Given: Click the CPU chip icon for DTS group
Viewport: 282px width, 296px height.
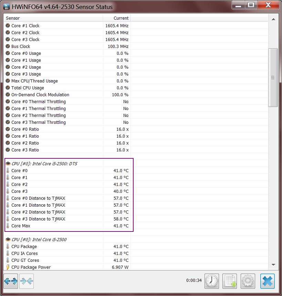Looking at the screenshot, I should pos(8,164).
